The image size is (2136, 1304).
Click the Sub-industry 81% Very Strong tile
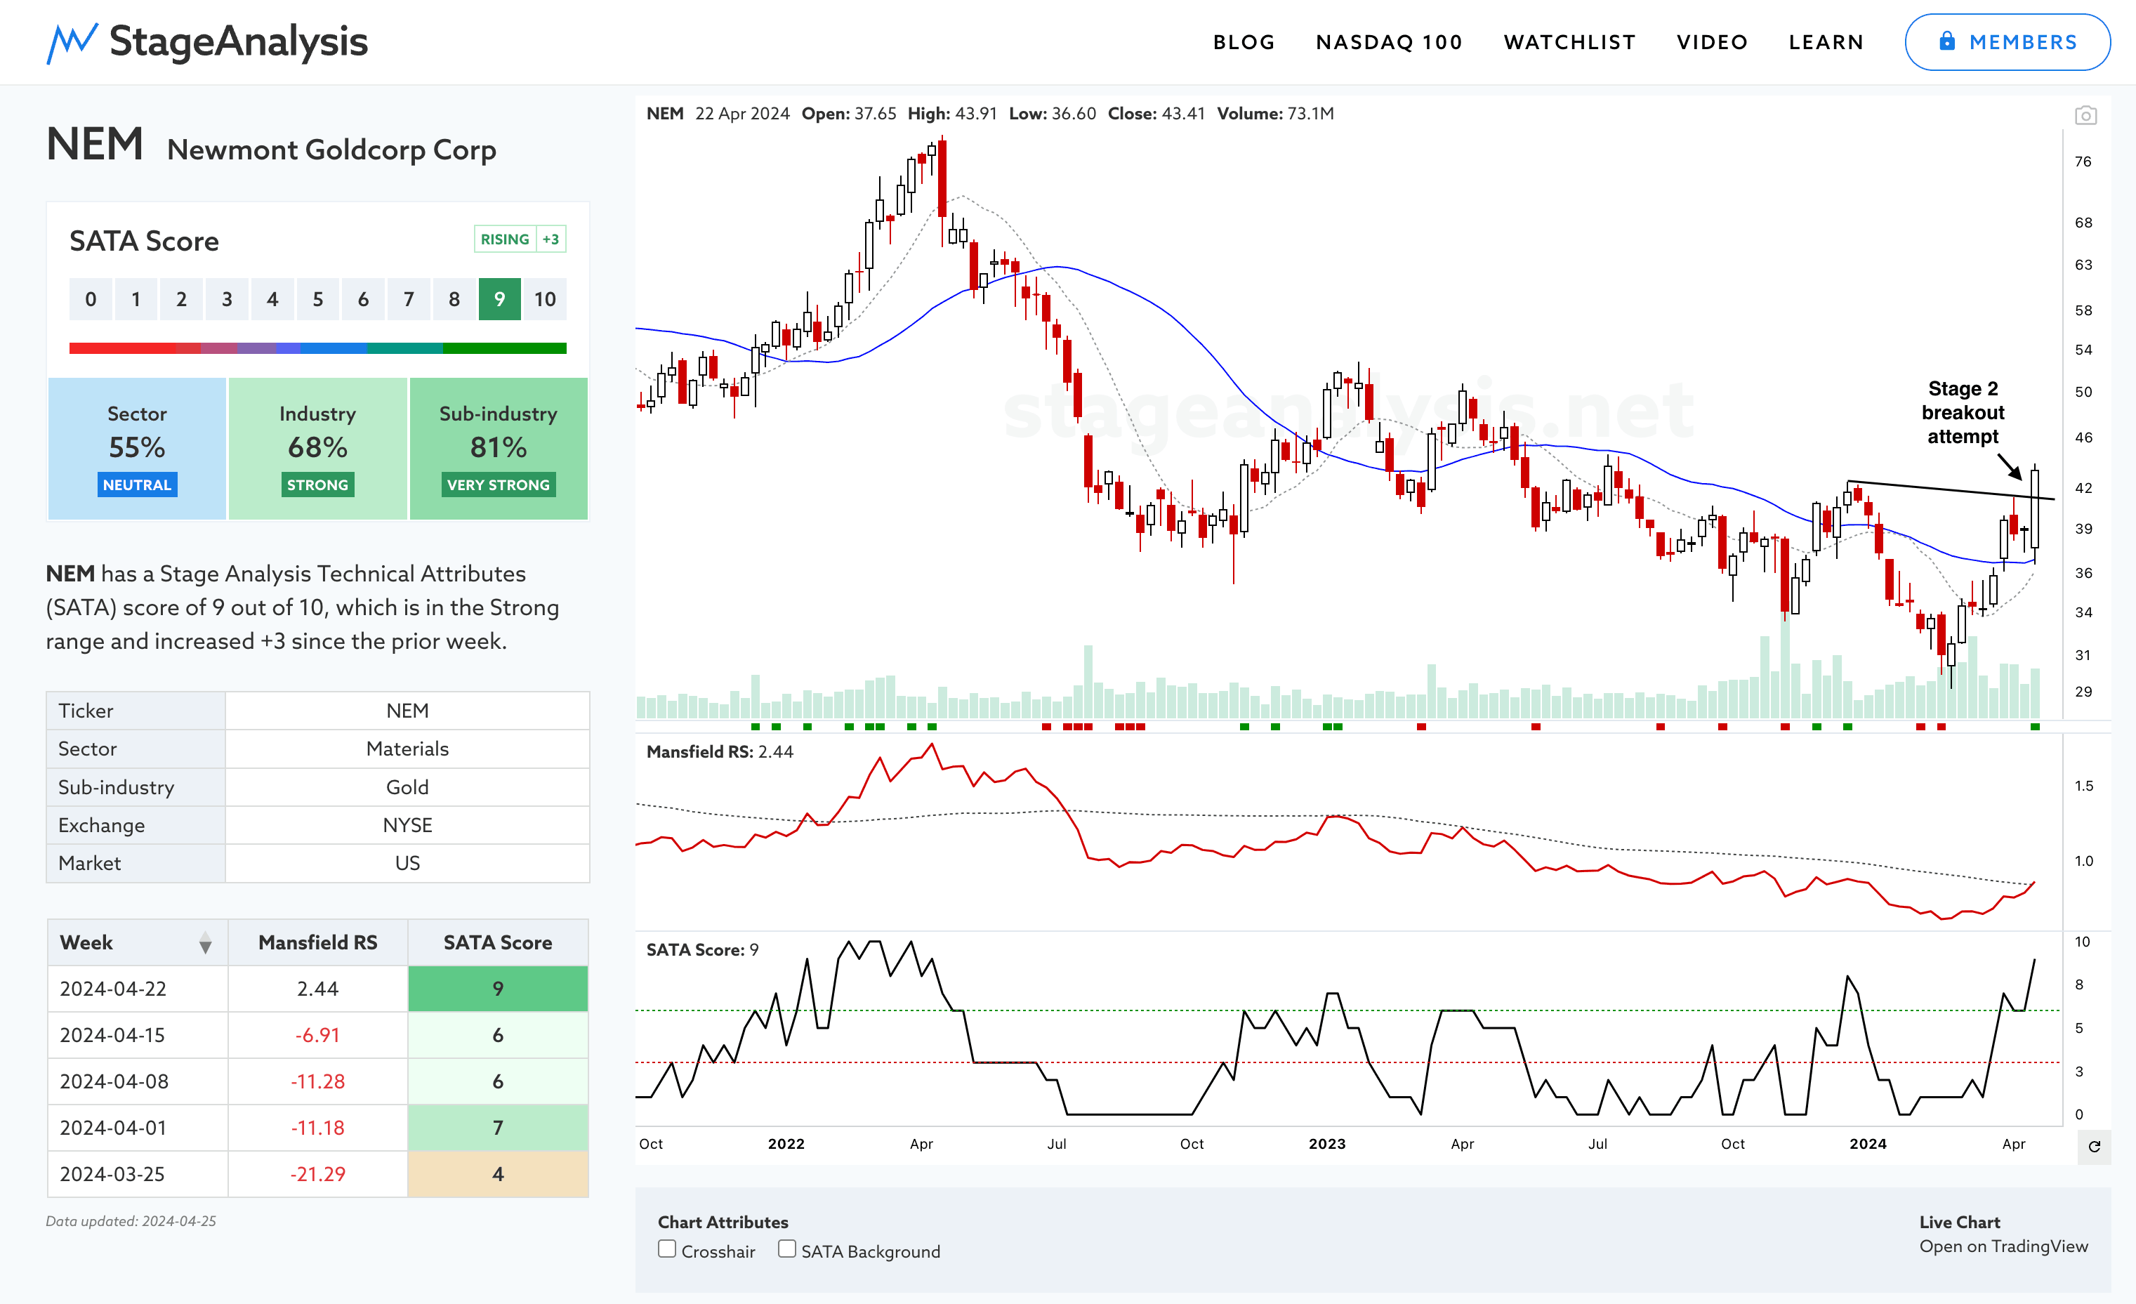coord(499,448)
